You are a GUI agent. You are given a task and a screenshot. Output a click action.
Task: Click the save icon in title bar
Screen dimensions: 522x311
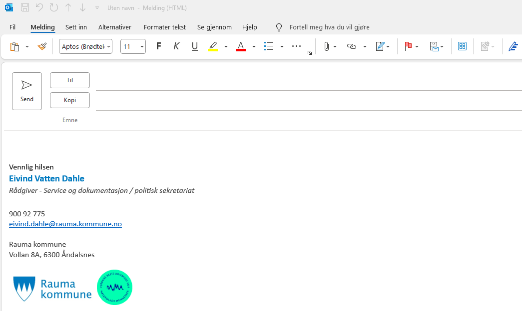[x=25, y=7]
